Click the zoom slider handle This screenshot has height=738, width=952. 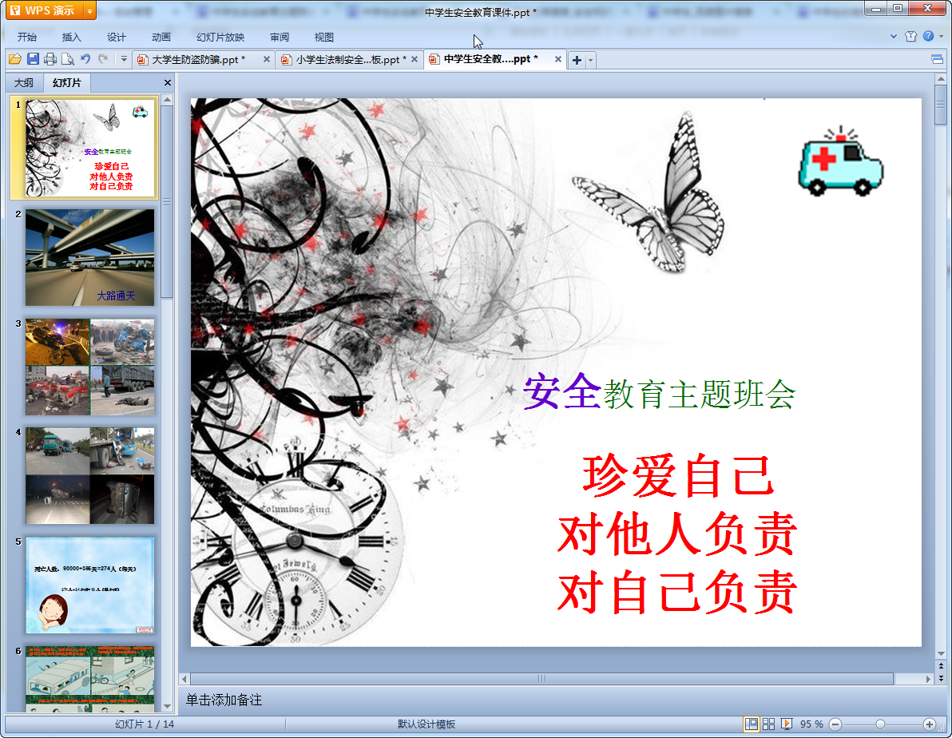coord(880,724)
